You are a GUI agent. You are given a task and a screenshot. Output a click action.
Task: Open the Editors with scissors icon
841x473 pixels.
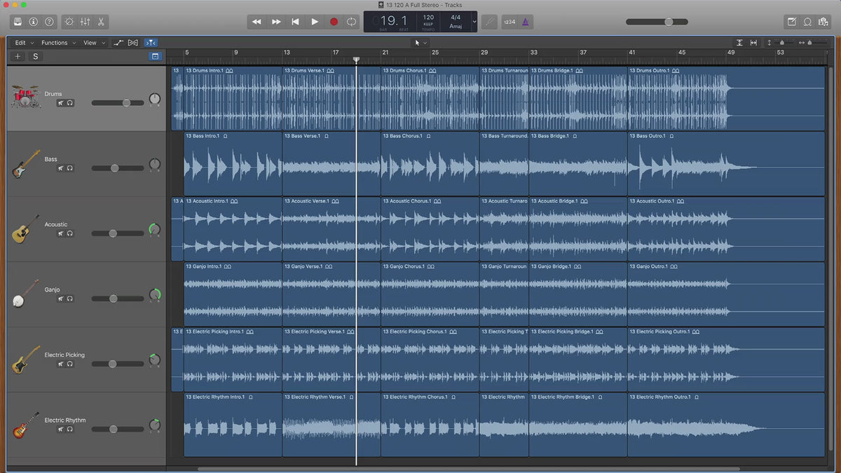click(x=101, y=22)
